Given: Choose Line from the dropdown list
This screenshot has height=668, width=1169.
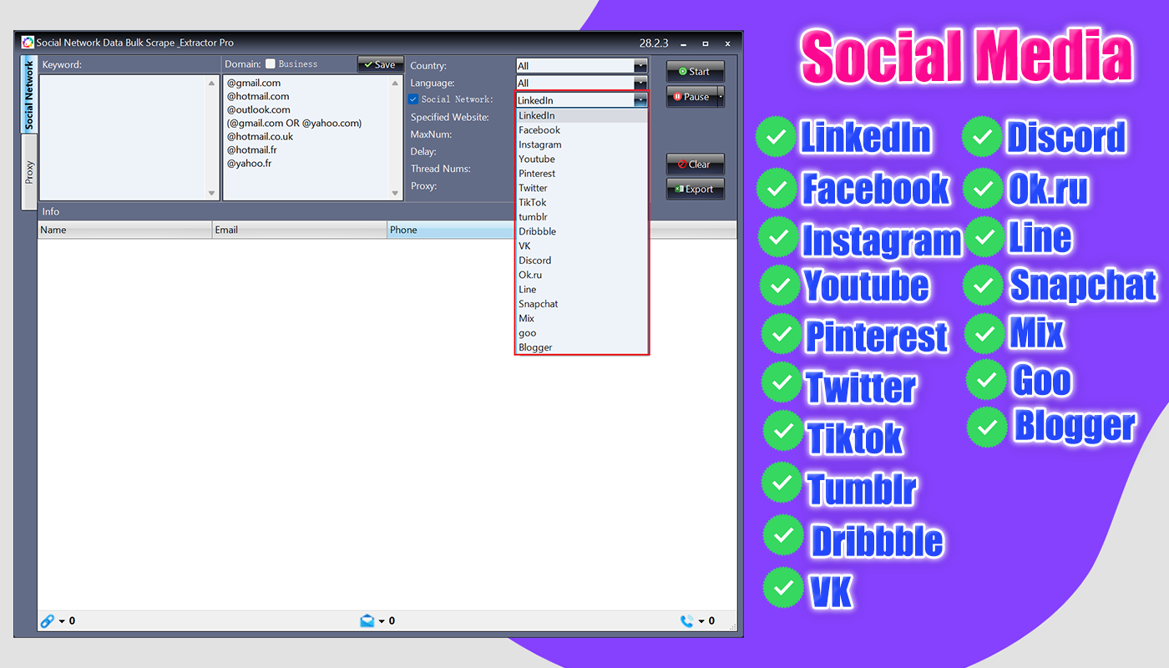Looking at the screenshot, I should coord(581,289).
